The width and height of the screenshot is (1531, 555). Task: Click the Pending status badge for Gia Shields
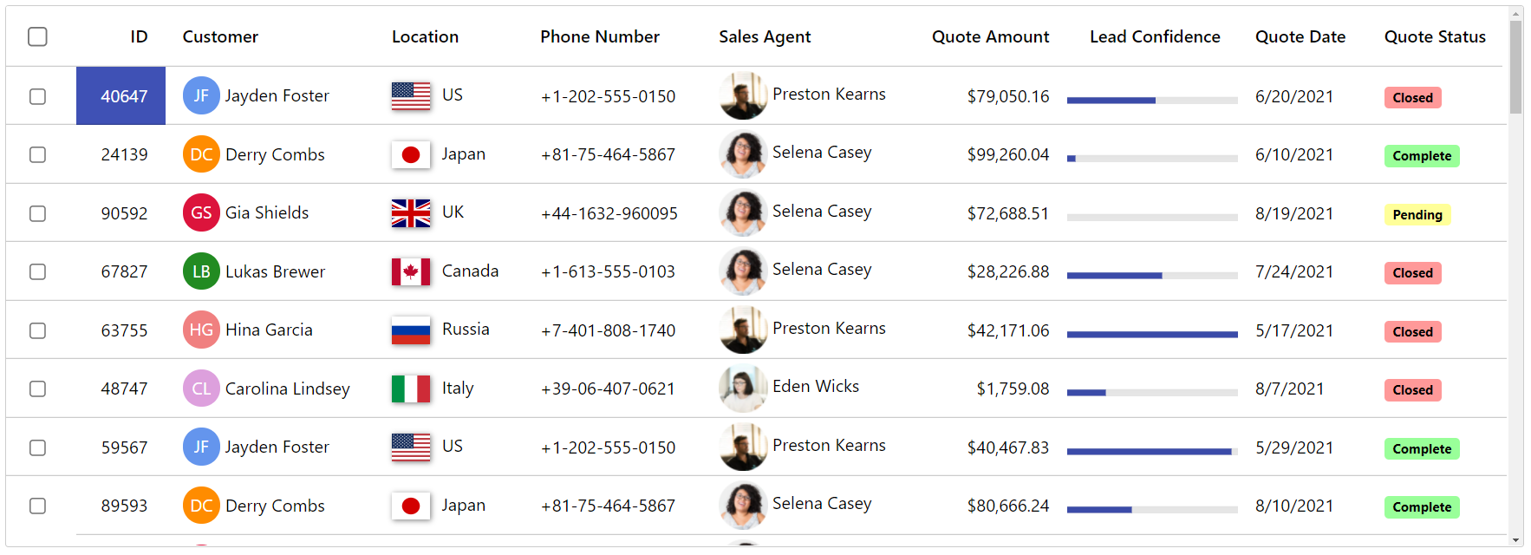pyautogui.click(x=1417, y=214)
